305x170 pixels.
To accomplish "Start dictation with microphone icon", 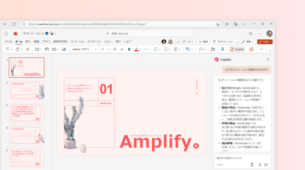I will click(x=222, y=49).
